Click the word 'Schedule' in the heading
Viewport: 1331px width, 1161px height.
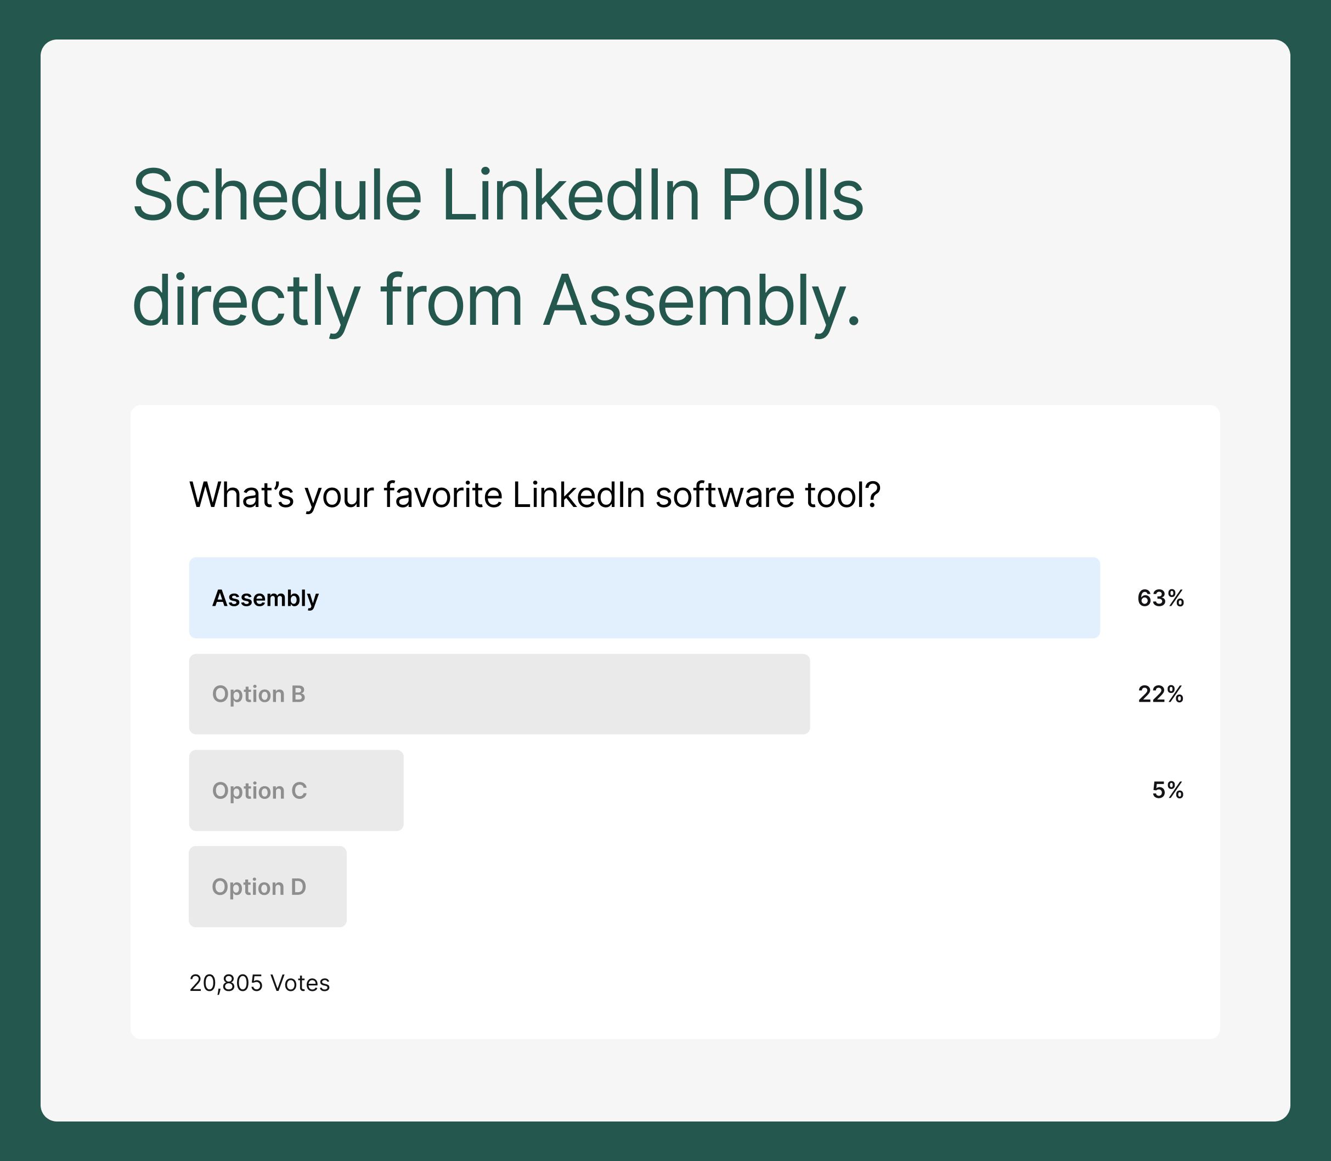click(277, 195)
